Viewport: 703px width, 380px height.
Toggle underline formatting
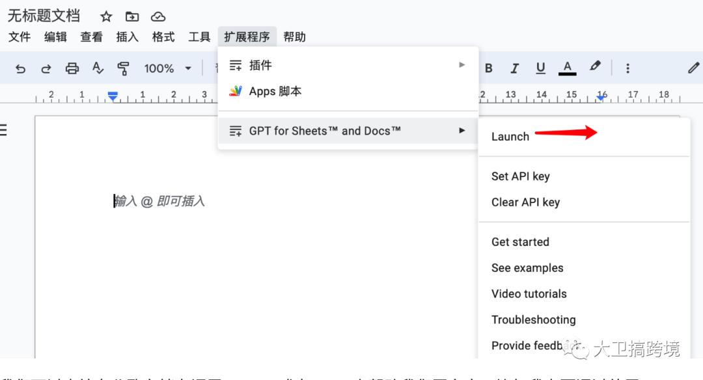pyautogui.click(x=540, y=68)
